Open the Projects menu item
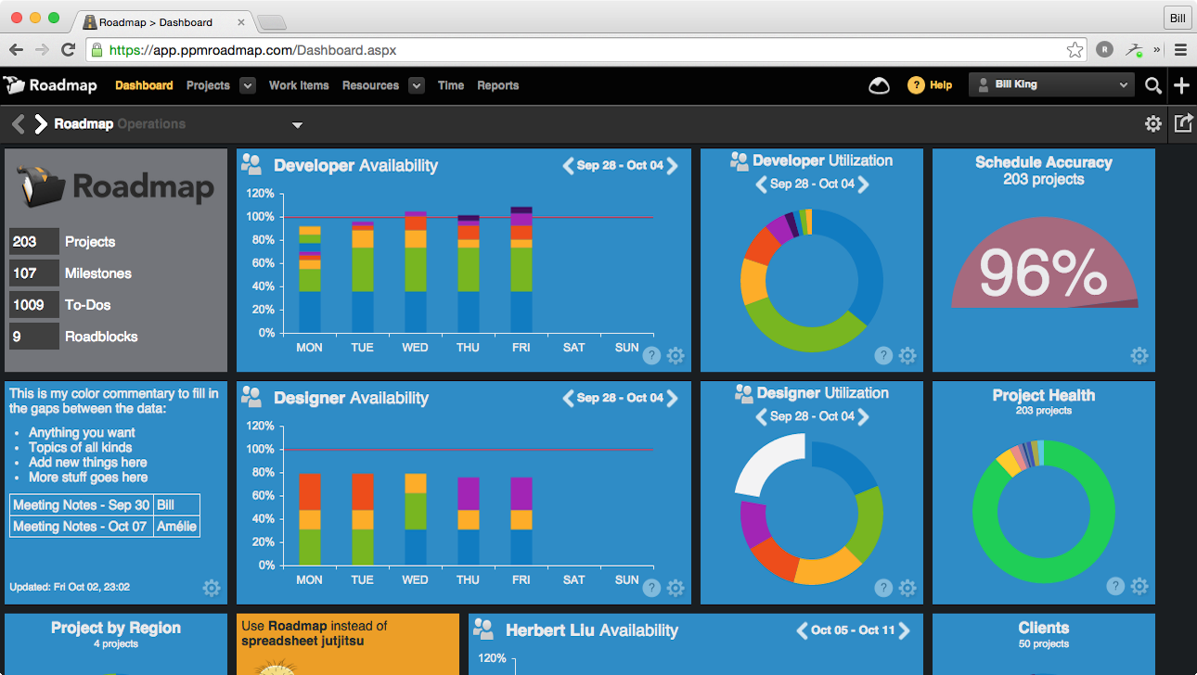1197x675 pixels. click(208, 85)
